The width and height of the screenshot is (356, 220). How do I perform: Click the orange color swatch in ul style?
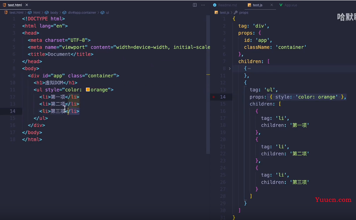coord(88,90)
